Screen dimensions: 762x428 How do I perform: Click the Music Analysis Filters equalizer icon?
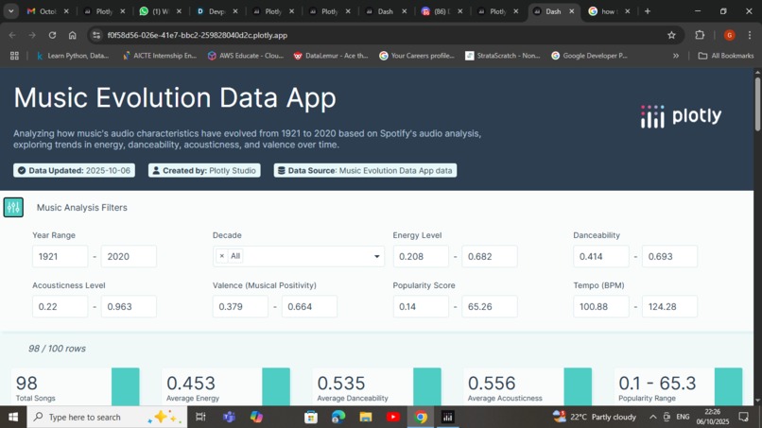click(13, 208)
